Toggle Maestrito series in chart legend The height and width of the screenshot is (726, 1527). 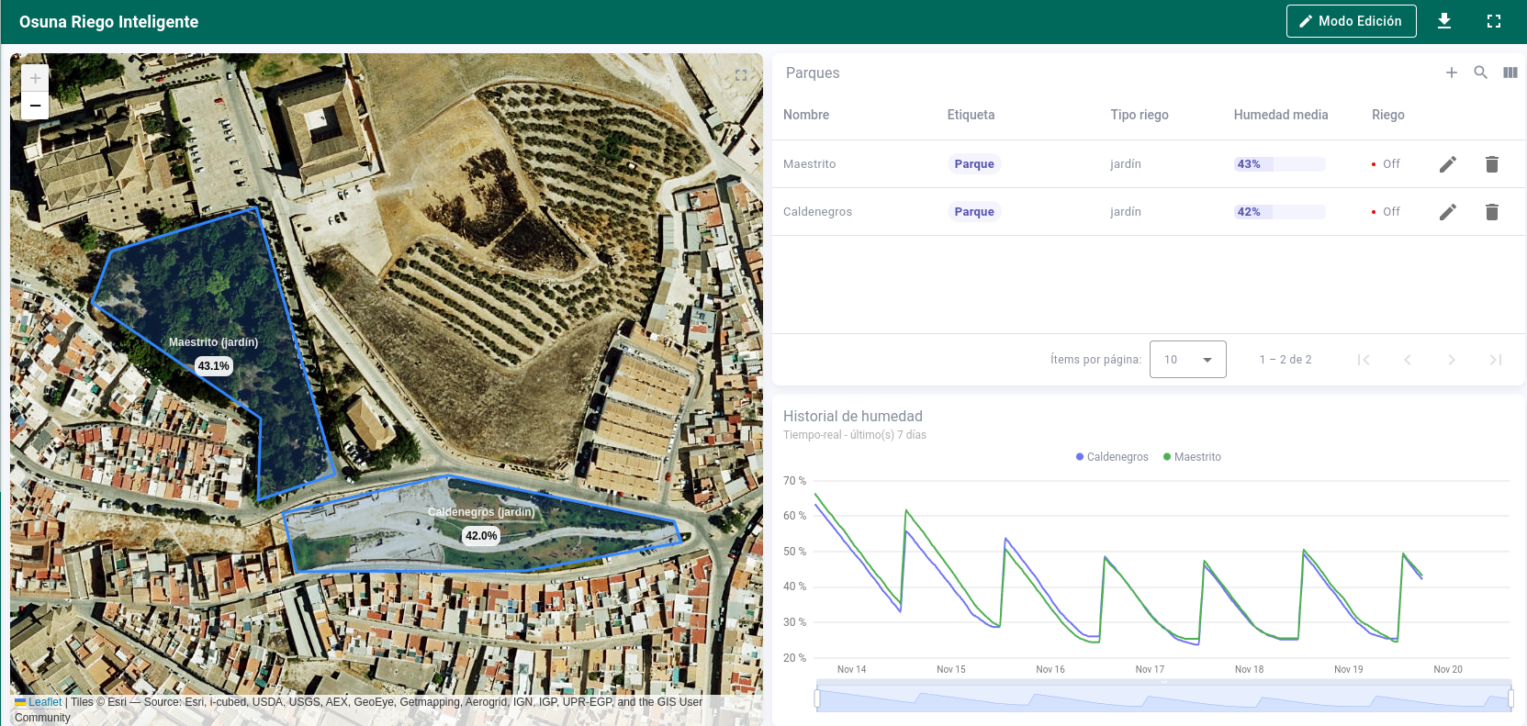[1192, 457]
